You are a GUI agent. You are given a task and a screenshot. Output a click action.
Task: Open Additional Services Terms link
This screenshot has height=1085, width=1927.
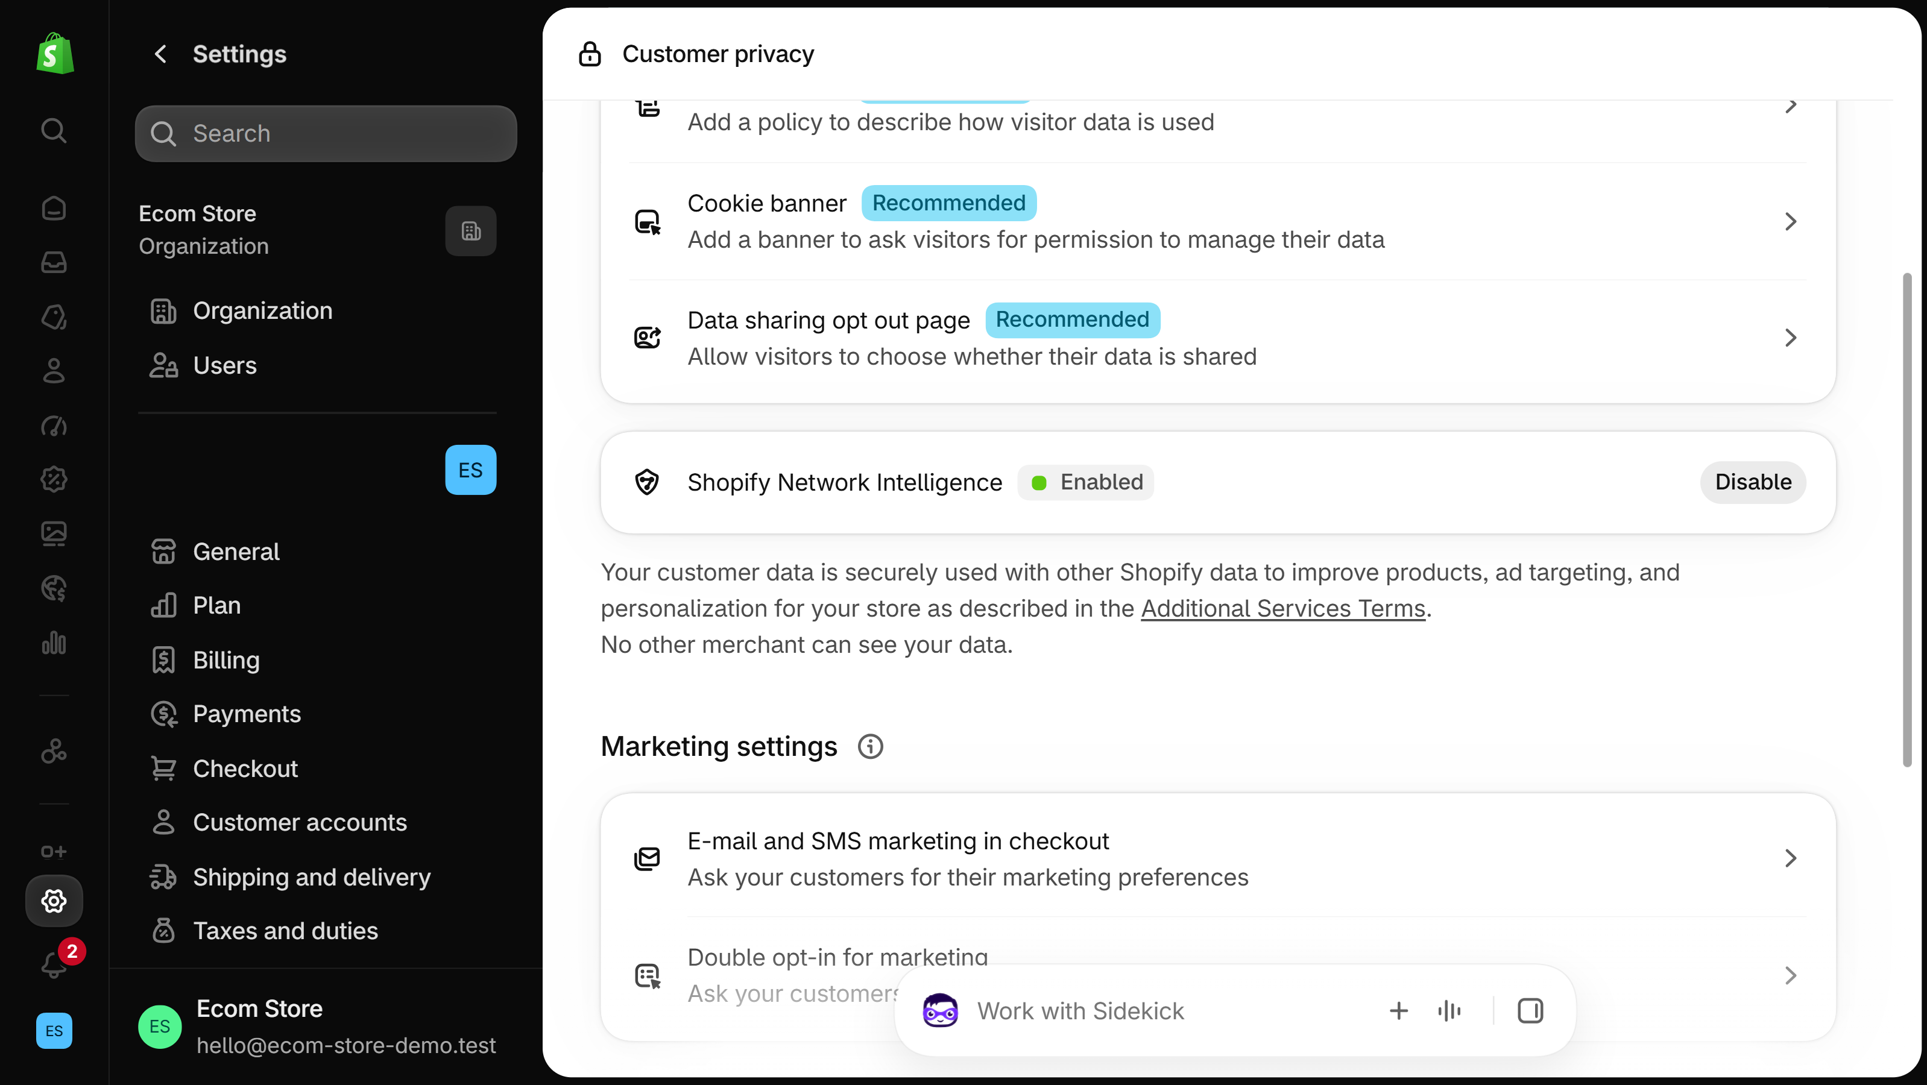click(1283, 609)
